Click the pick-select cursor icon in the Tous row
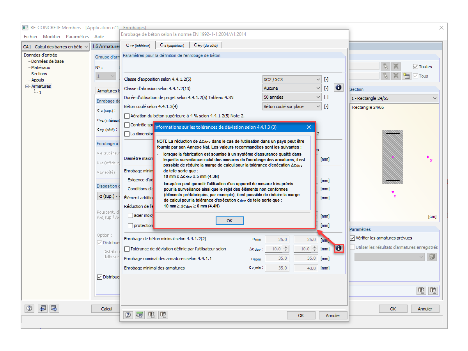The height and width of the screenshot is (351, 468). [x=385, y=76]
